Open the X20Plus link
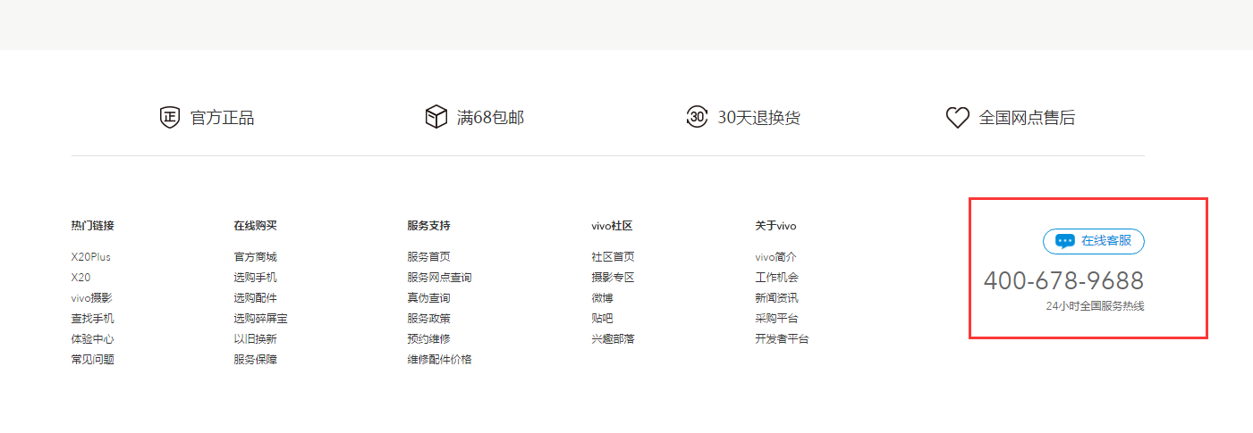 [x=91, y=257]
